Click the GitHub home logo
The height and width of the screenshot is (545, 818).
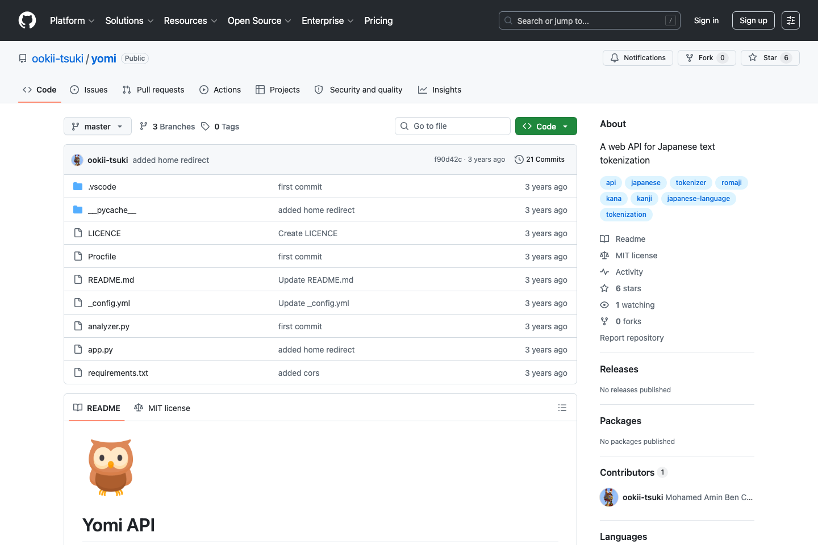[27, 20]
